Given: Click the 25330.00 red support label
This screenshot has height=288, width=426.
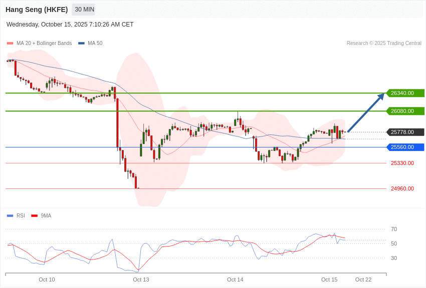Looking at the screenshot, I should (x=402, y=163).
